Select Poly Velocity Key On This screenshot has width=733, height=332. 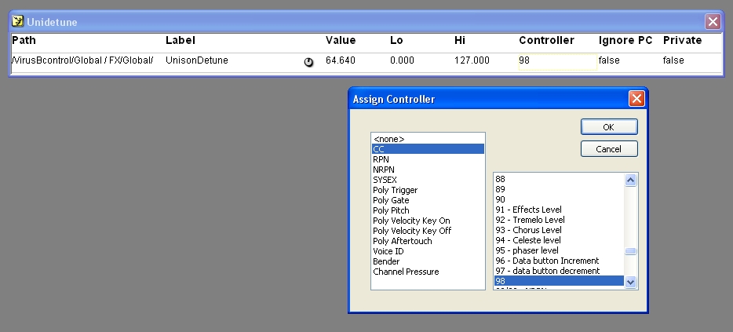[428, 221]
